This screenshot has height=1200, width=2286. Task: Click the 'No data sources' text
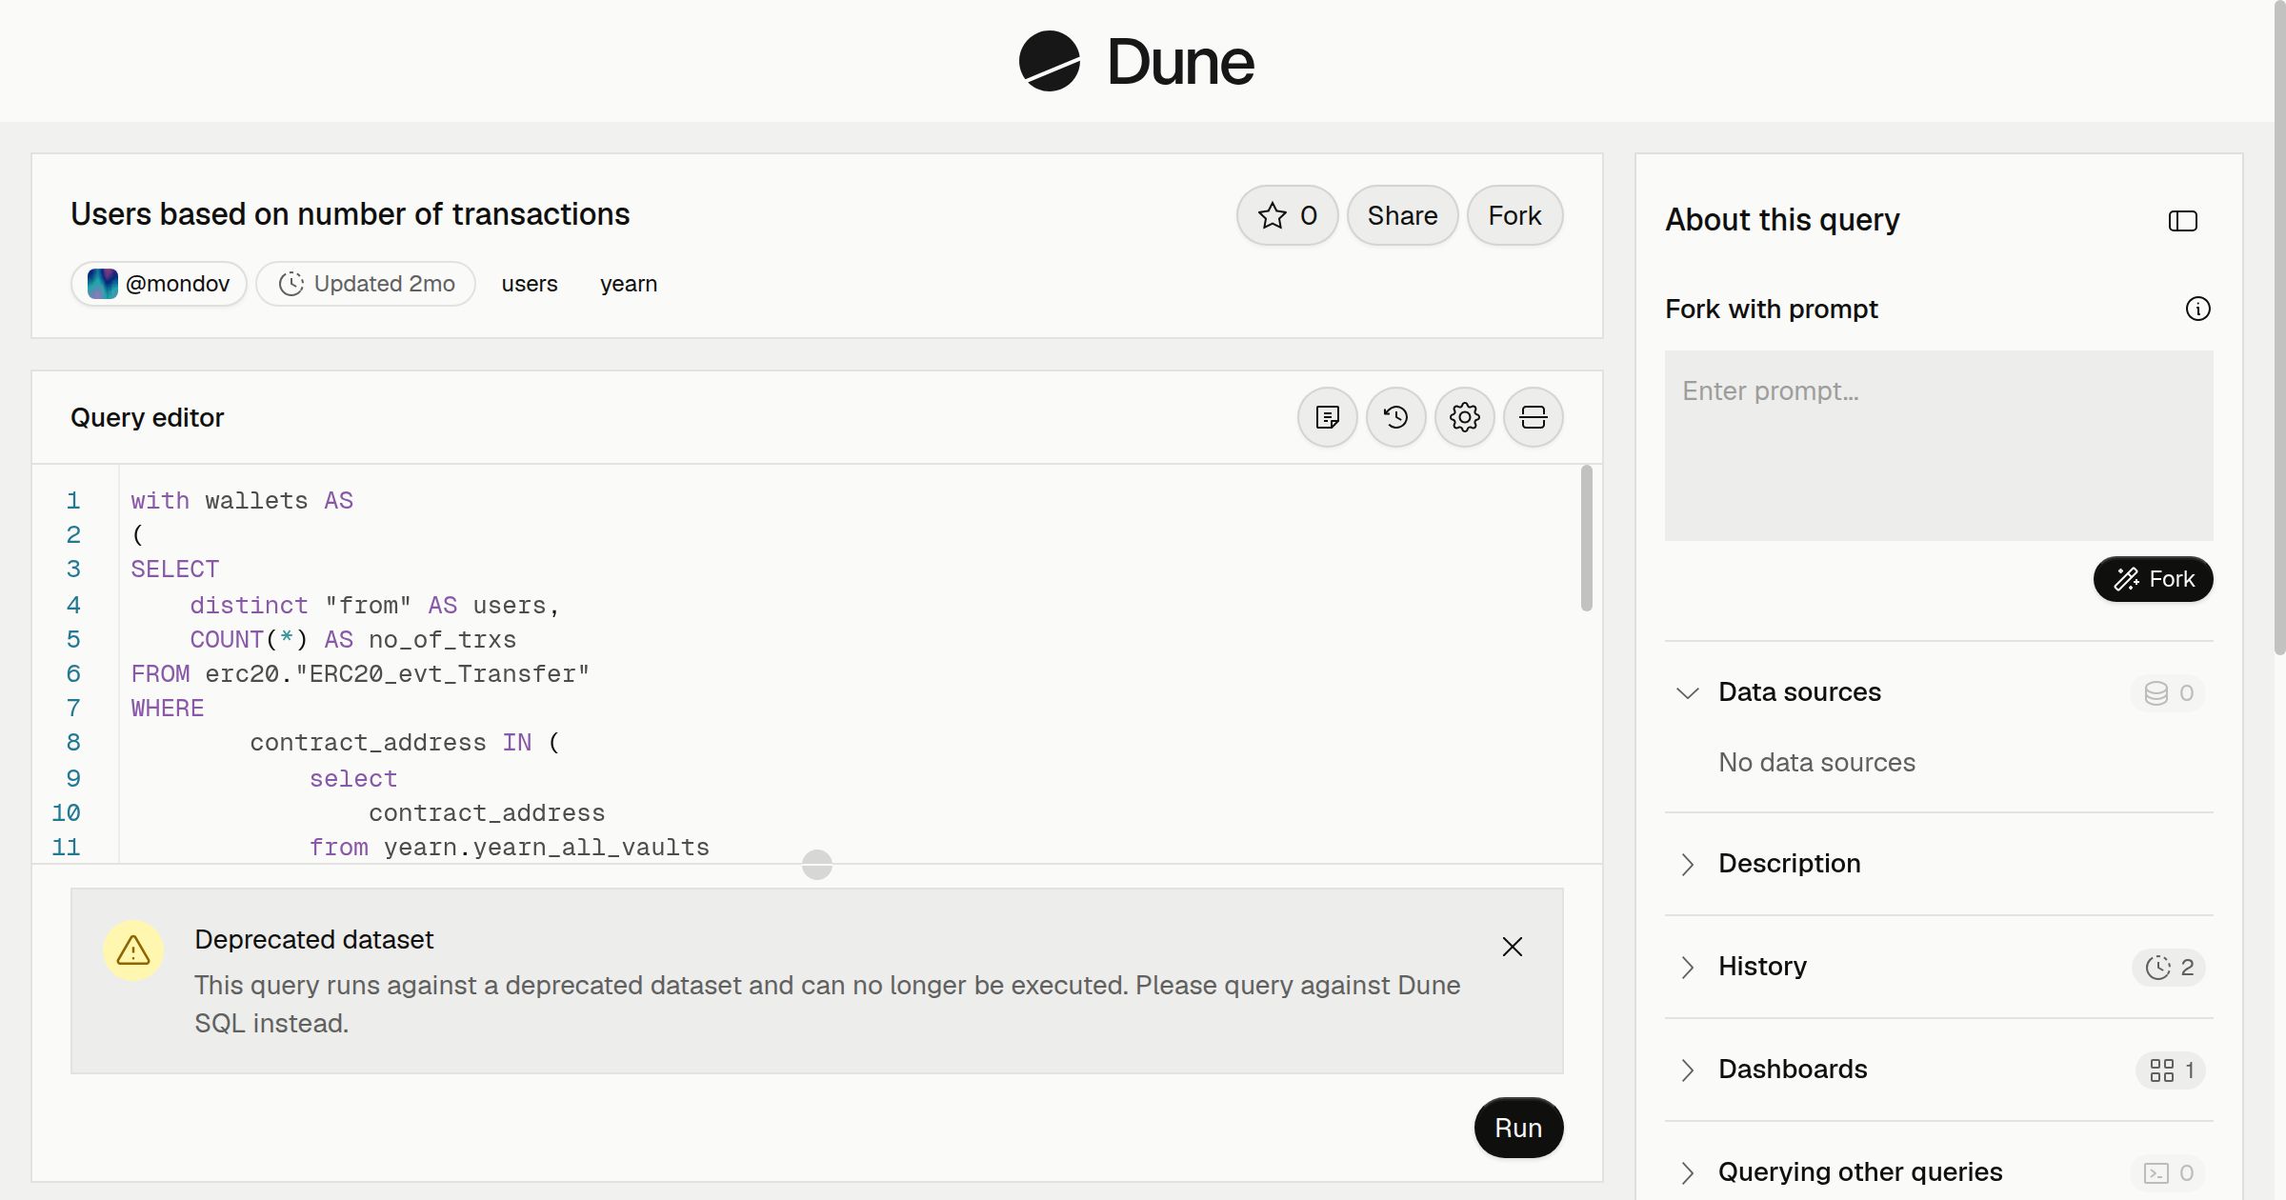coord(1816,763)
